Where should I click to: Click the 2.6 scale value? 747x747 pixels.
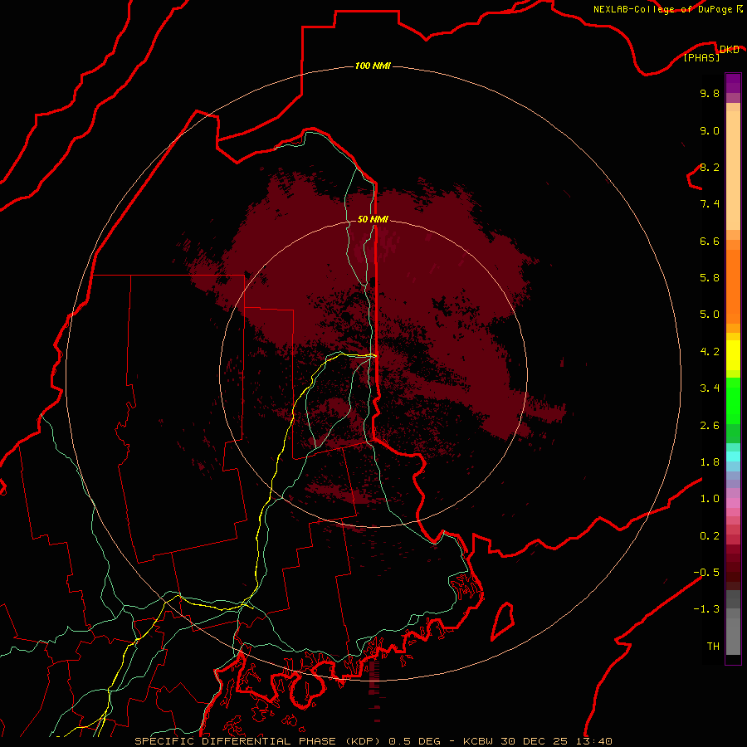pyautogui.click(x=710, y=426)
